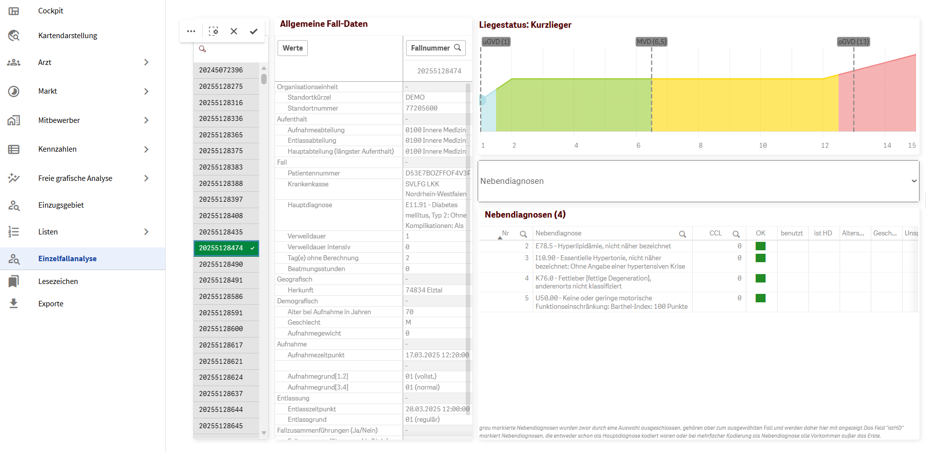This screenshot has height=452, width=926.
Task: Click the Werte button
Action: pos(292,48)
